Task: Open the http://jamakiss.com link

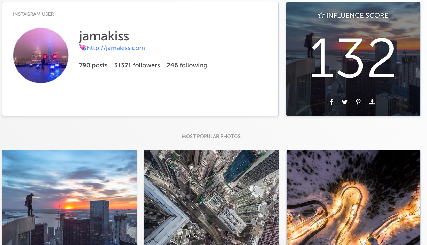Action: coord(116,48)
